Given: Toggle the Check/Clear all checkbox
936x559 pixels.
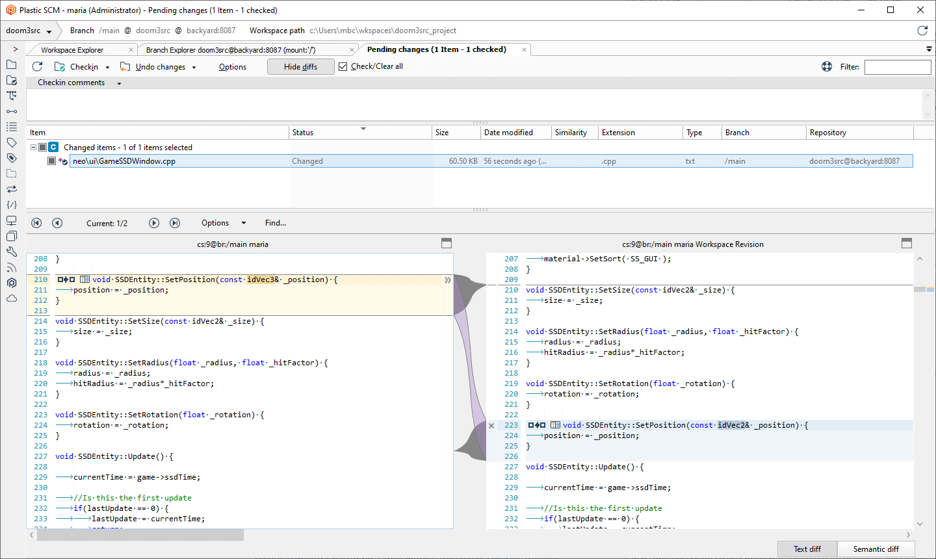Looking at the screenshot, I should [x=343, y=66].
